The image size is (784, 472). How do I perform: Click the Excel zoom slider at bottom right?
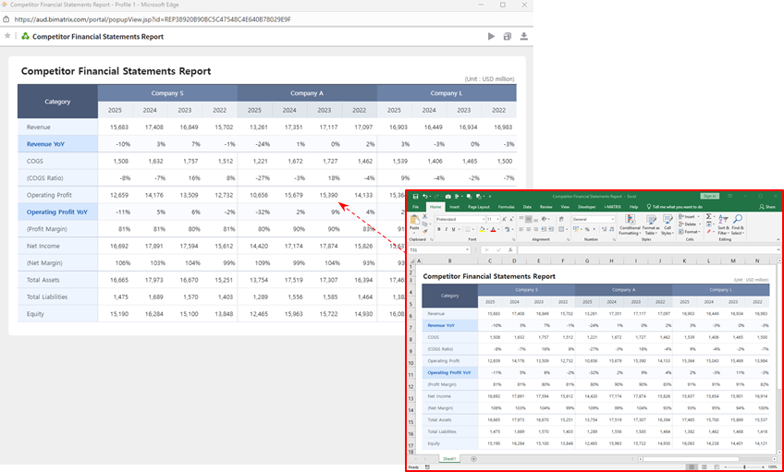(745, 466)
